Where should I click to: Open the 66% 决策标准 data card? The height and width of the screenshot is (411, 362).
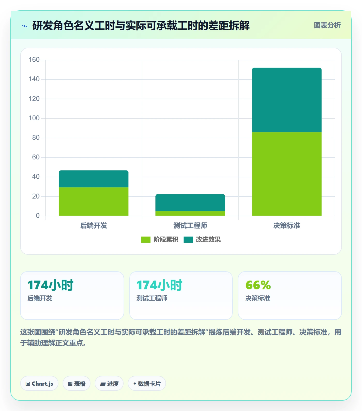coord(290,296)
